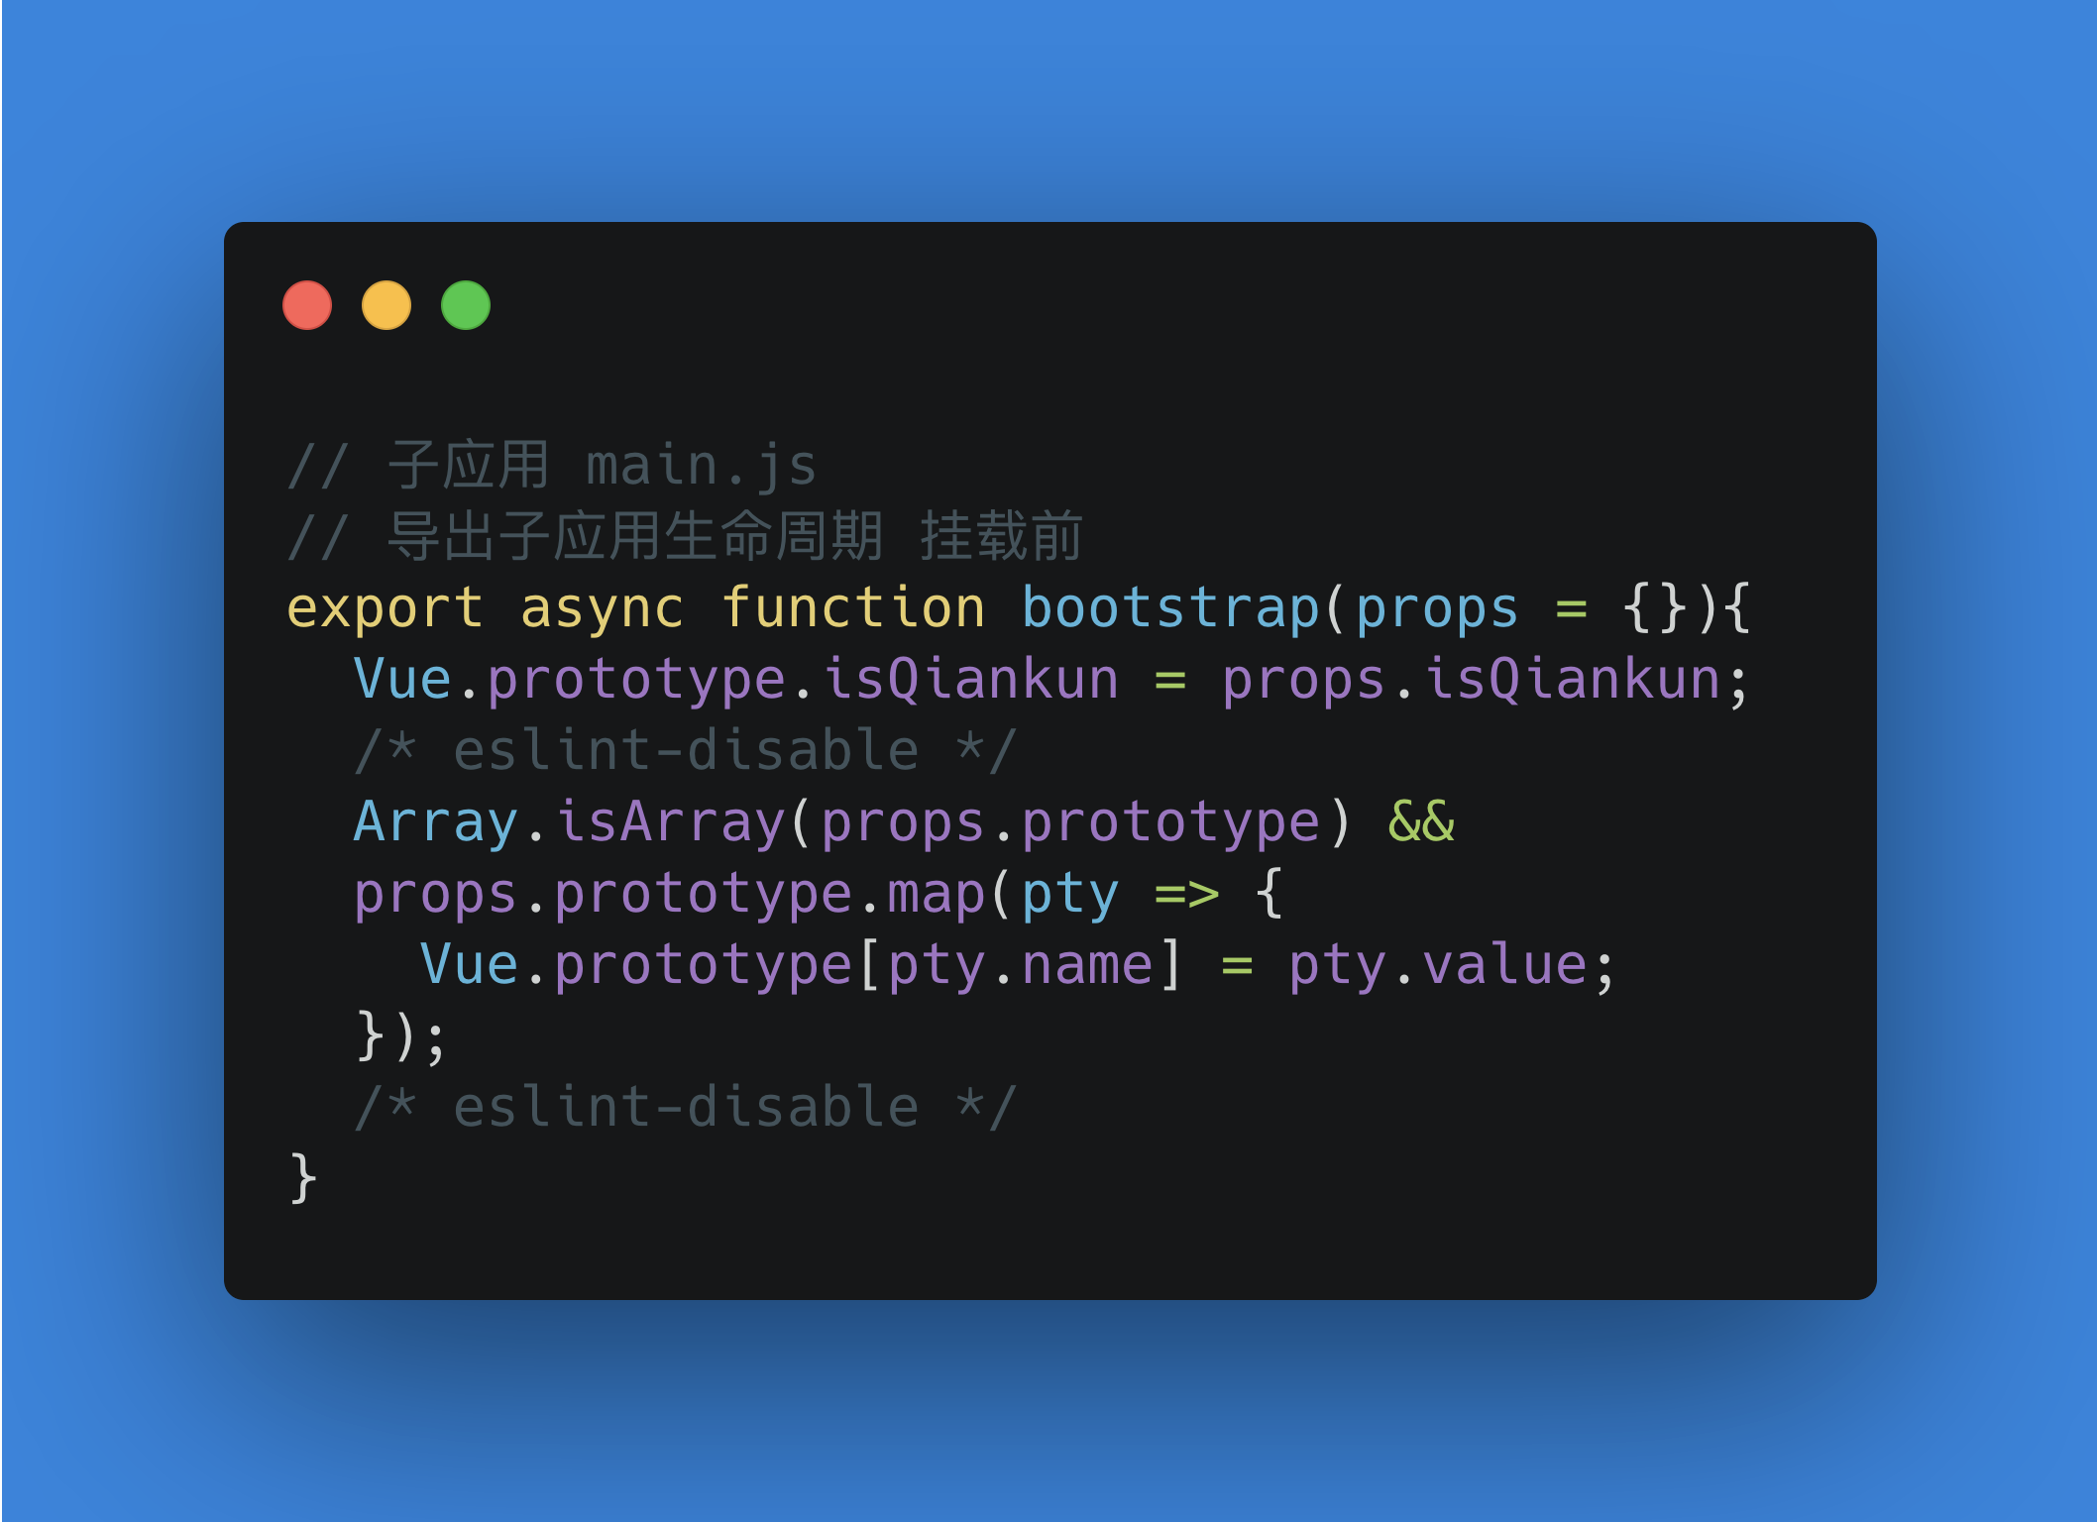Click the function's final closing brace
This screenshot has width=2097, height=1522.
[303, 1179]
